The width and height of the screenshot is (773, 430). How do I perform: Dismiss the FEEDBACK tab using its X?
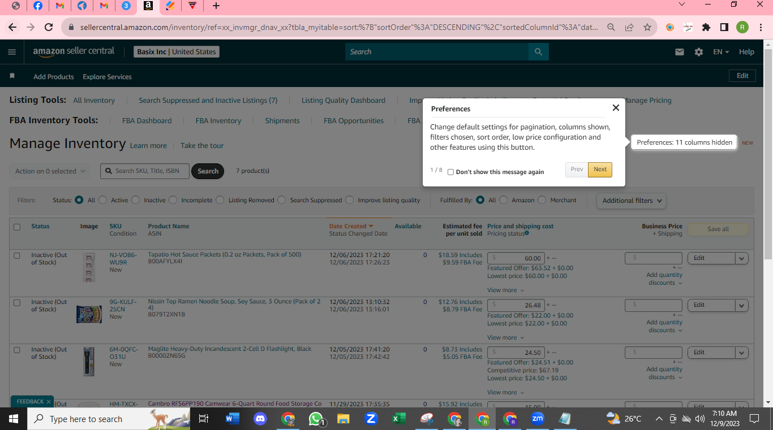tap(49, 402)
